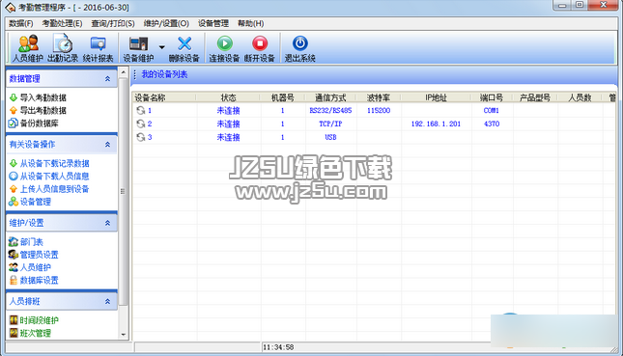The image size is (623, 356).
Task: Click the 115200 baud rate cell
Action: (379, 110)
